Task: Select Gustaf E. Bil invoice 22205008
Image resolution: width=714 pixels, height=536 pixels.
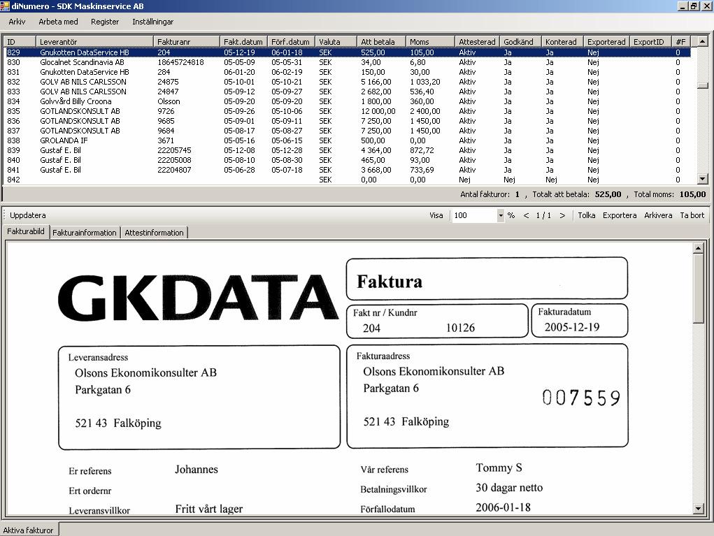Action: (348, 160)
